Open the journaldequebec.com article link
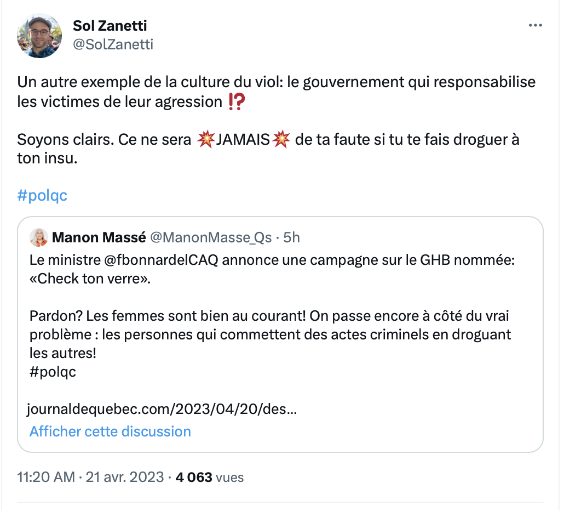The image size is (564, 511). coord(162,409)
